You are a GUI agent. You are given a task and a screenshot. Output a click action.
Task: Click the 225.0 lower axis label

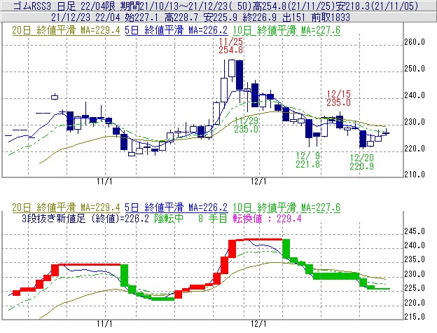(x=415, y=288)
